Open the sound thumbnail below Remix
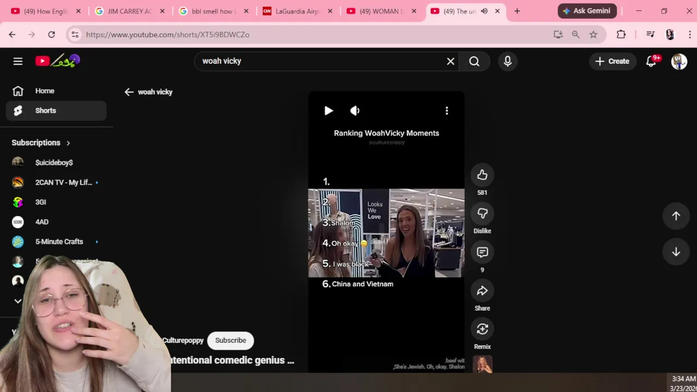The height and width of the screenshot is (392, 697). click(x=482, y=364)
